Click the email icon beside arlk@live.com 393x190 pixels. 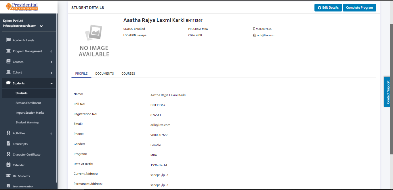coord(254,35)
